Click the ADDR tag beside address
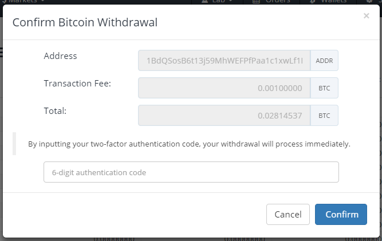Viewport: 382px width, 241px height. tap(324, 60)
